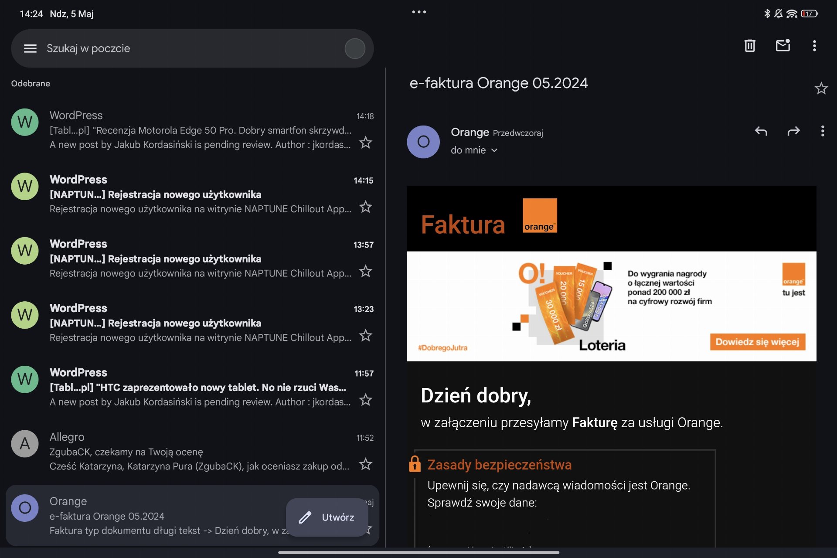Mark the email as unread
The height and width of the screenshot is (558, 837).
(x=783, y=45)
